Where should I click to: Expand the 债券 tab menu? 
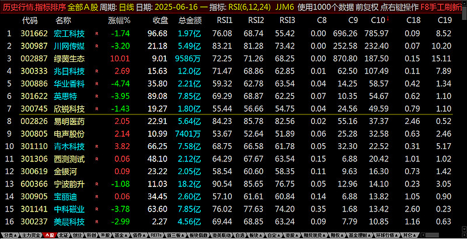click(x=138, y=235)
